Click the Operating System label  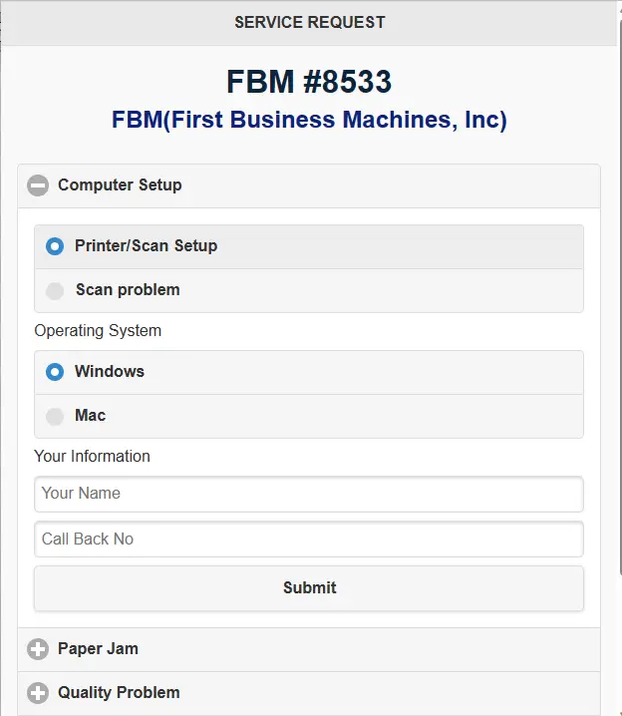[x=98, y=331]
